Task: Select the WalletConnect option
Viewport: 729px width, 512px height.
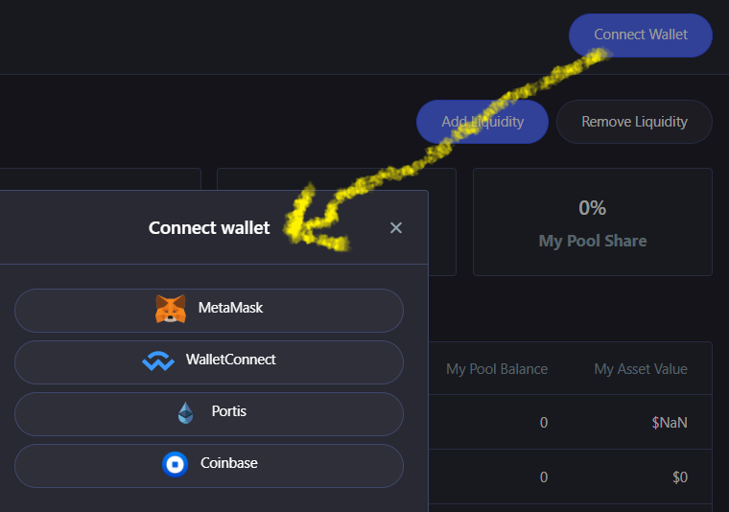Action: click(209, 361)
